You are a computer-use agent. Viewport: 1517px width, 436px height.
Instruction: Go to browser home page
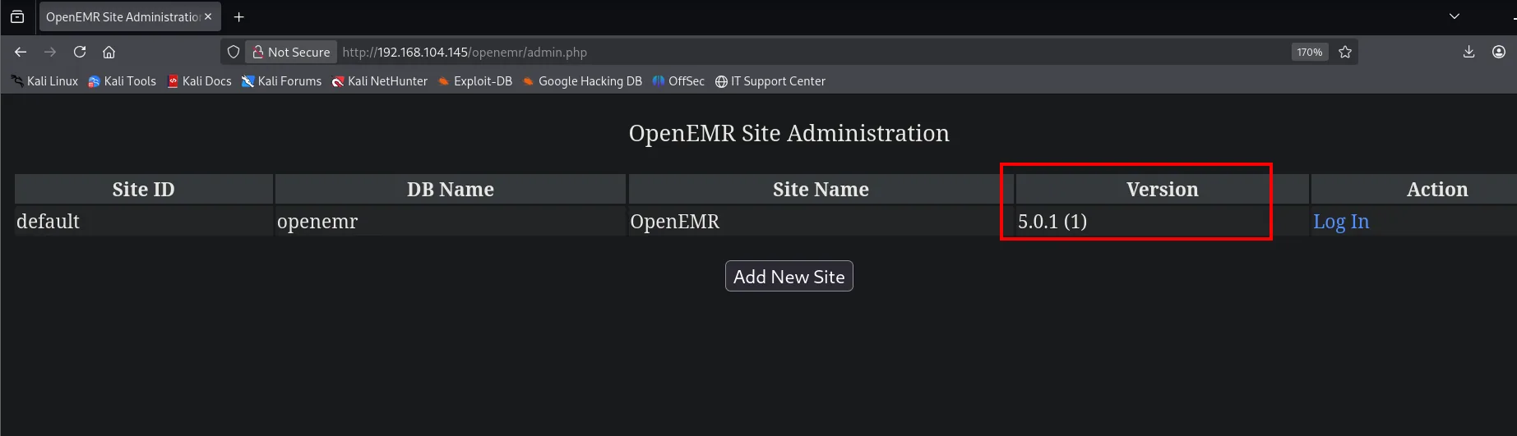109,52
